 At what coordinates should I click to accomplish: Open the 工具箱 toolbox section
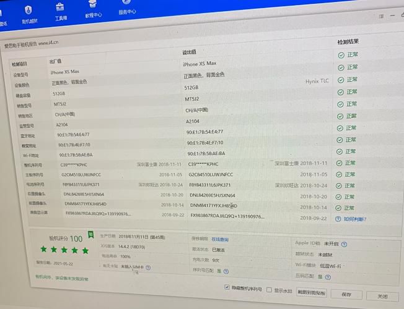tap(61, 12)
